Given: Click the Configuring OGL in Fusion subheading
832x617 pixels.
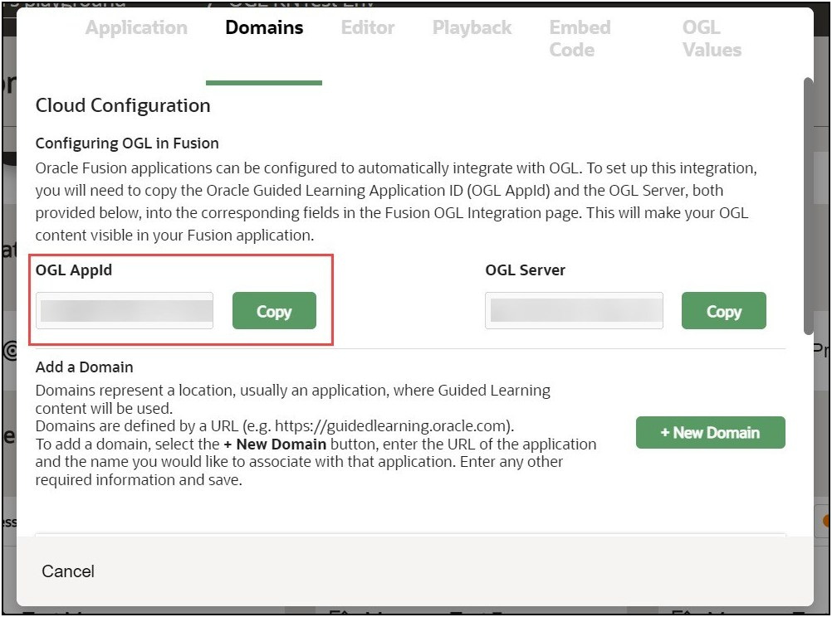Looking at the screenshot, I should tap(127, 143).
